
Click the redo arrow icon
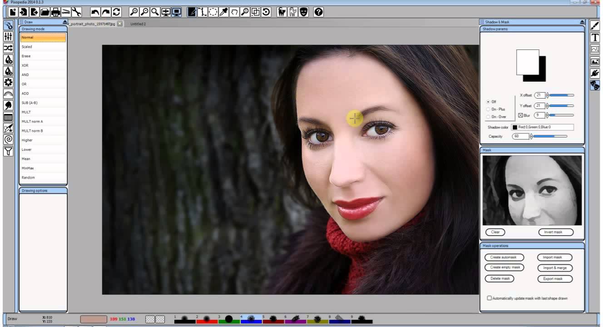pyautogui.click(x=106, y=12)
